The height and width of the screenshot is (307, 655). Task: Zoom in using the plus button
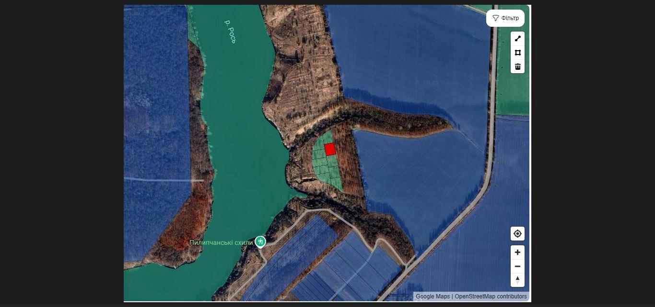point(517,252)
